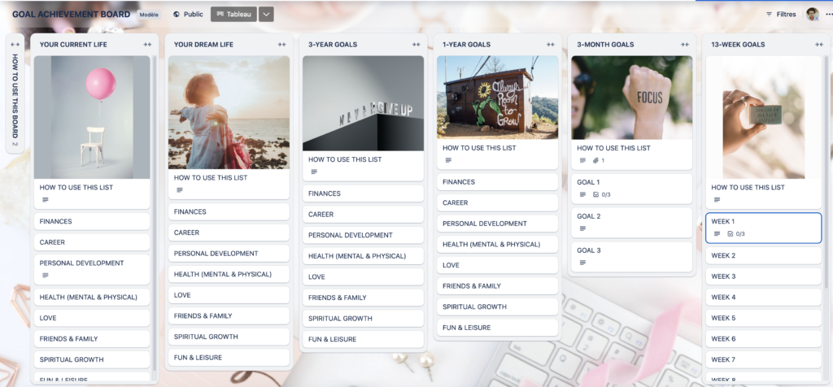Click description icon on PERSONAL DEVELOPMENT in YOUR CURRENT LIFE
The image size is (833, 387).
coord(46,276)
